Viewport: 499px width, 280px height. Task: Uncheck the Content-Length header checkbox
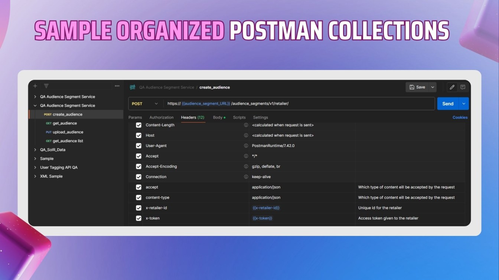coord(138,125)
